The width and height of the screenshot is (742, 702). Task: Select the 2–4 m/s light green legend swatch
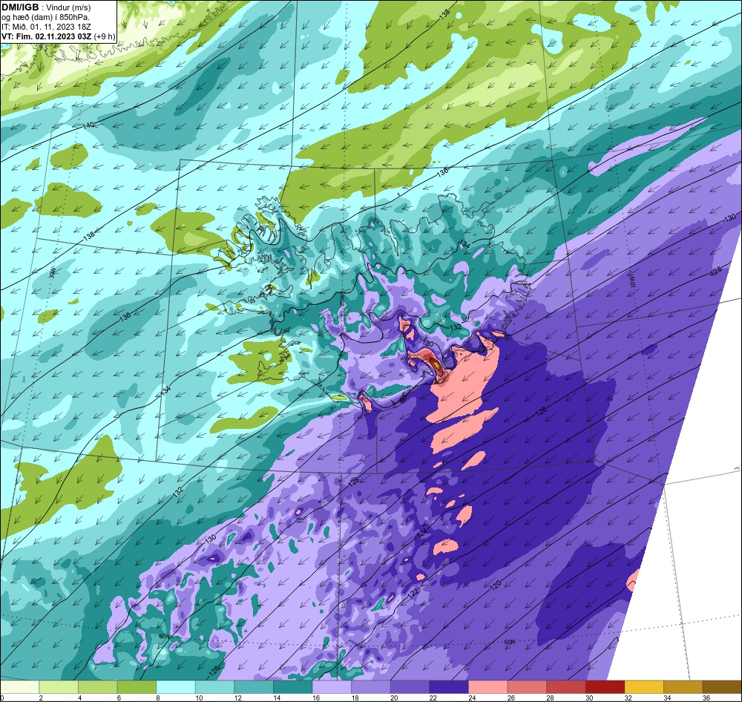(59, 687)
